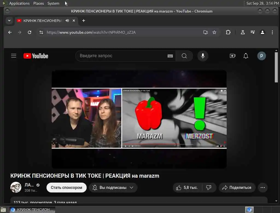This screenshot has width=280, height=213.
Task: Go forward with the browser forward arrow
Action: 20,32
